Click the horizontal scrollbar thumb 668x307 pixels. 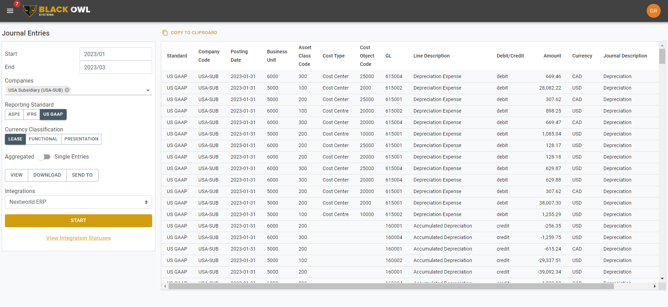point(391,286)
